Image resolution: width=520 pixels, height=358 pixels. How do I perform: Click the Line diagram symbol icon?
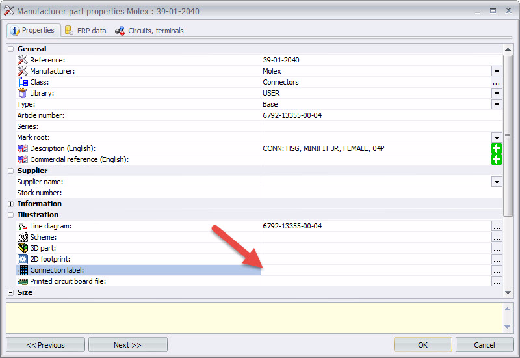(x=23, y=226)
